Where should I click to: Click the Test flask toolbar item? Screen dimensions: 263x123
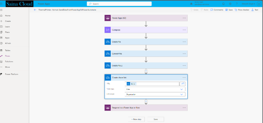pyautogui.click(x=255, y=10)
